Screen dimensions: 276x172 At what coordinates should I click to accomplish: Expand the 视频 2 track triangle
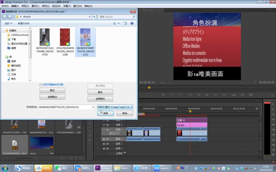pos(114,125)
